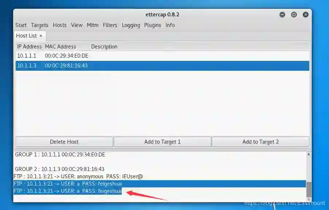
Task: Click the last FTP feigeshuai log line
Action: point(67,191)
